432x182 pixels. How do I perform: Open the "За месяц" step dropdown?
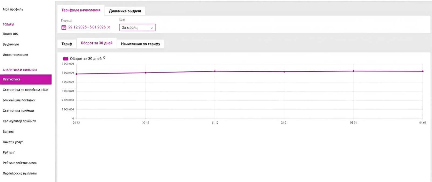[137, 28]
